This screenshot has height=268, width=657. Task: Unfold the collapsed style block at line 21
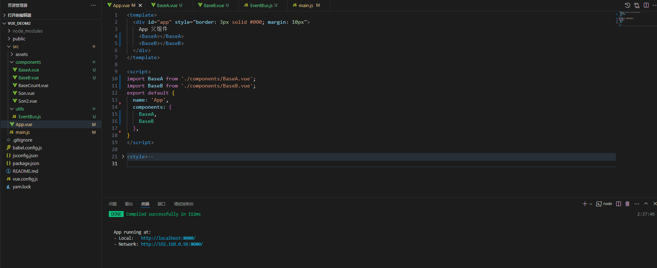pos(123,156)
